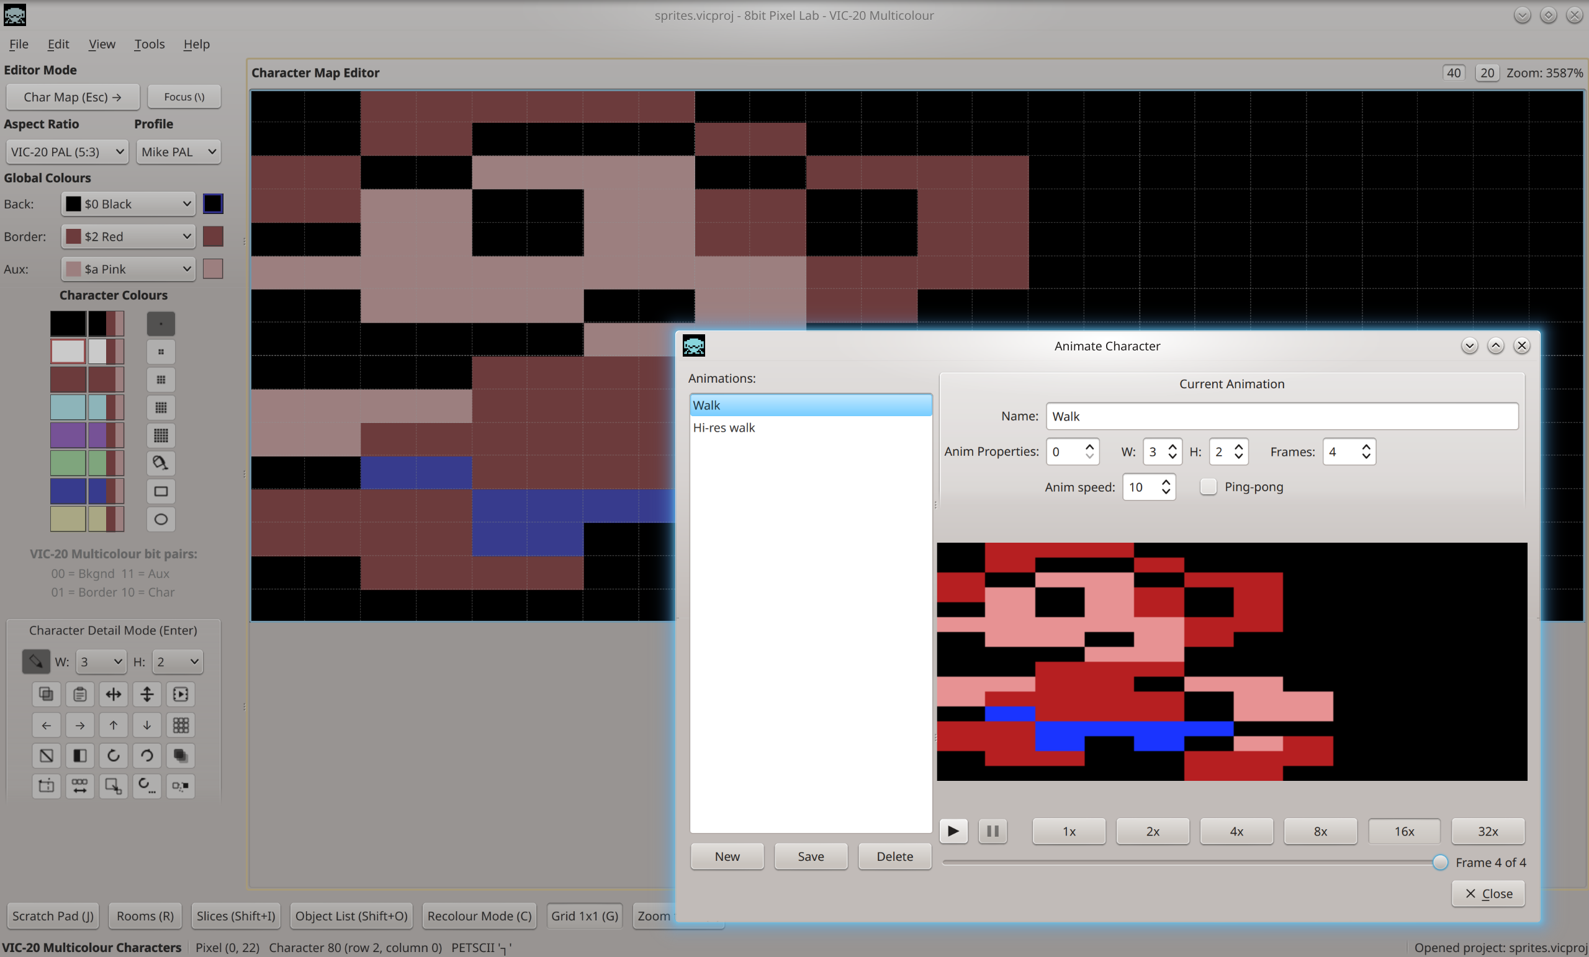Open the Edit menu
This screenshot has width=1589, height=957.
click(x=58, y=44)
